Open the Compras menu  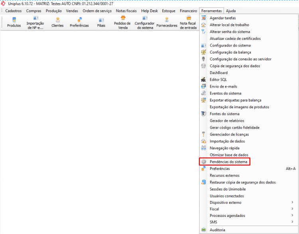point(33,11)
